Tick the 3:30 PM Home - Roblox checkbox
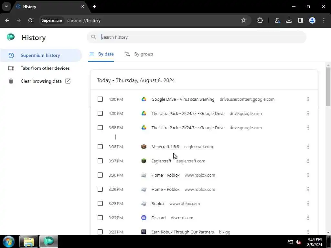The height and width of the screenshot is (248, 331). point(100,175)
